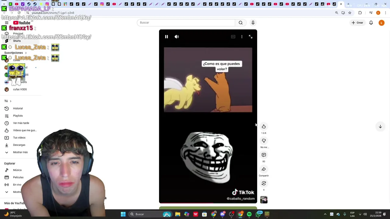390x219 pixels.
Task: Open Descargas in the sidebar
Action: tap(19, 145)
